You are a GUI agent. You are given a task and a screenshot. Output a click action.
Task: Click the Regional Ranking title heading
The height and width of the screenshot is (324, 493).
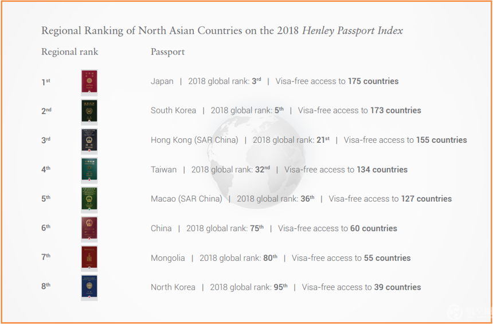pyautogui.click(x=222, y=31)
